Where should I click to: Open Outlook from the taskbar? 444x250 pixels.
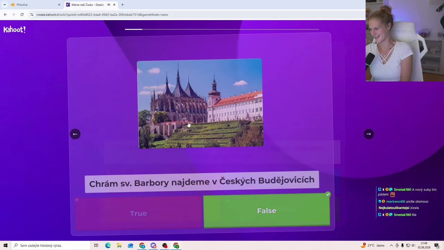130,245
